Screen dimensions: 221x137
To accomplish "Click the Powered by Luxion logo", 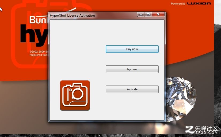I will pyautogui.click(x=191, y=3).
